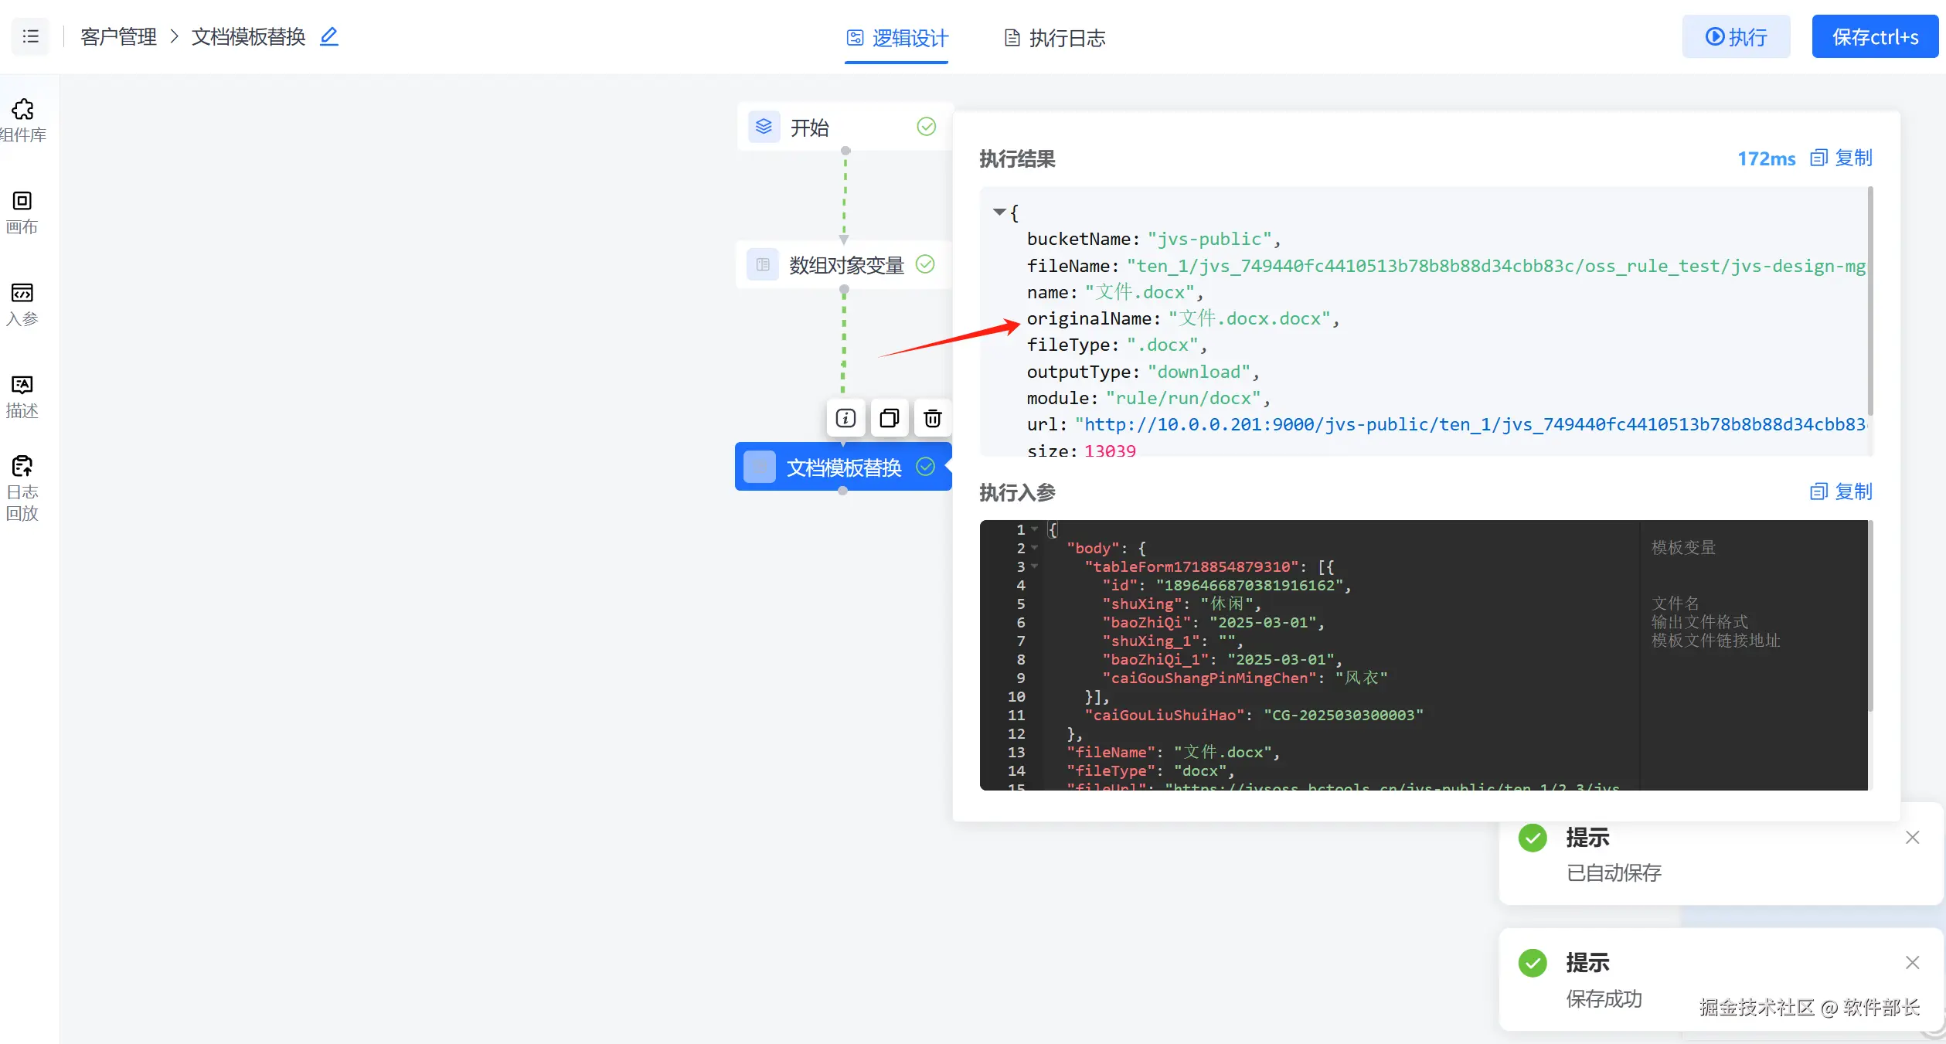The width and height of the screenshot is (1946, 1044).
Task: Click the info icon above 文档模板替换 node
Action: pos(845,418)
